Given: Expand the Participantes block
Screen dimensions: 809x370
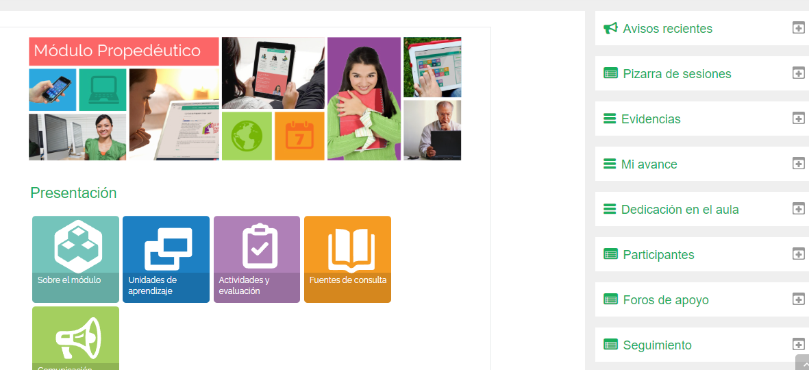Looking at the screenshot, I should pyautogui.click(x=798, y=254).
